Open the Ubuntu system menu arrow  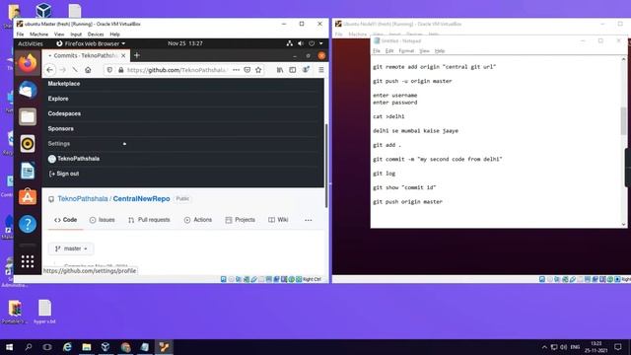[321, 43]
